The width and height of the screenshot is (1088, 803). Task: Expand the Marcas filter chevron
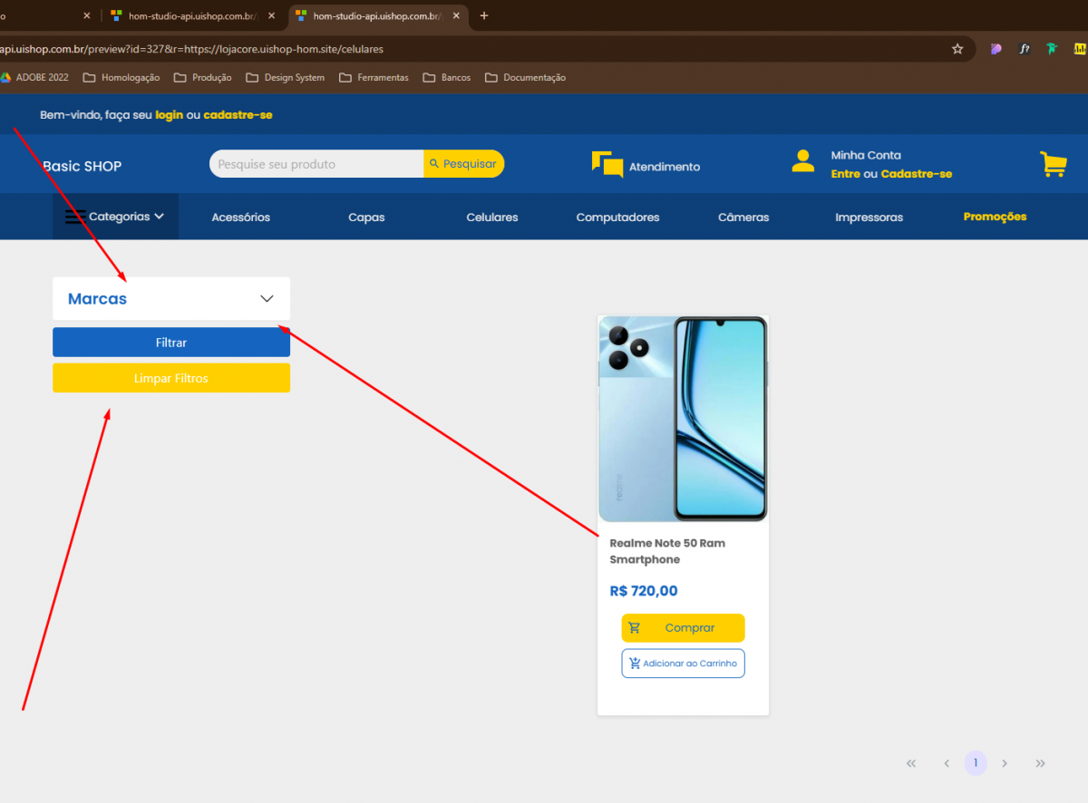coord(267,298)
